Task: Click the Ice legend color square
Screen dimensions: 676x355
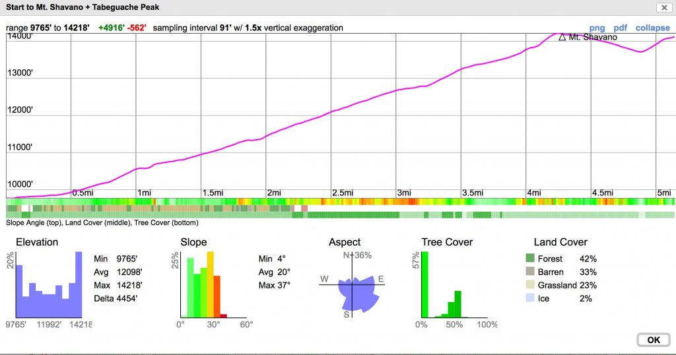Action: click(x=529, y=299)
